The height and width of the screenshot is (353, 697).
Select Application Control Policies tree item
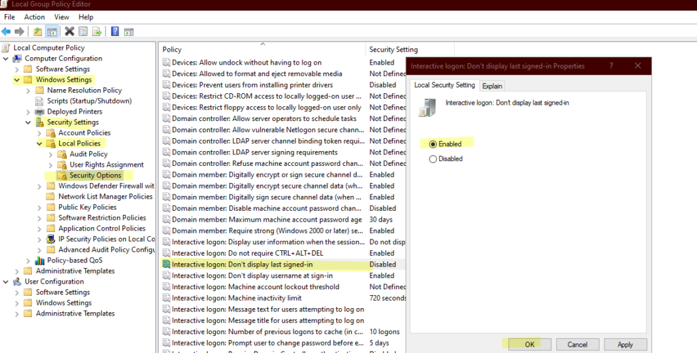pos(102,229)
